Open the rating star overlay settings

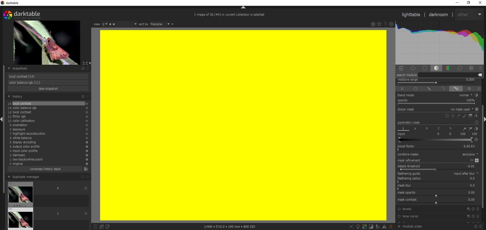click(379, 24)
